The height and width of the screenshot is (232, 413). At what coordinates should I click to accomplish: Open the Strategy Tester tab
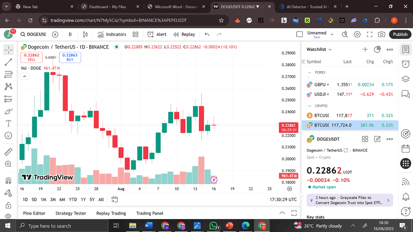click(71, 213)
